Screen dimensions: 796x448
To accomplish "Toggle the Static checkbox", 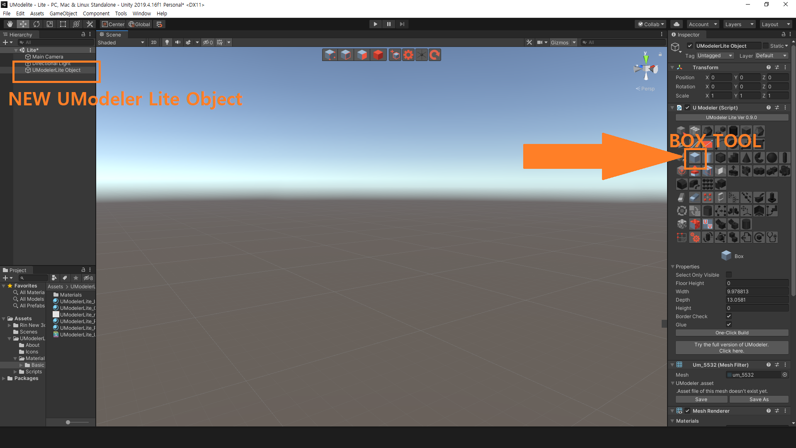I will (x=766, y=46).
